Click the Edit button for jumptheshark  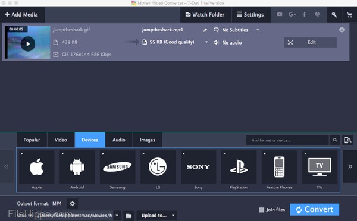pos(310,42)
